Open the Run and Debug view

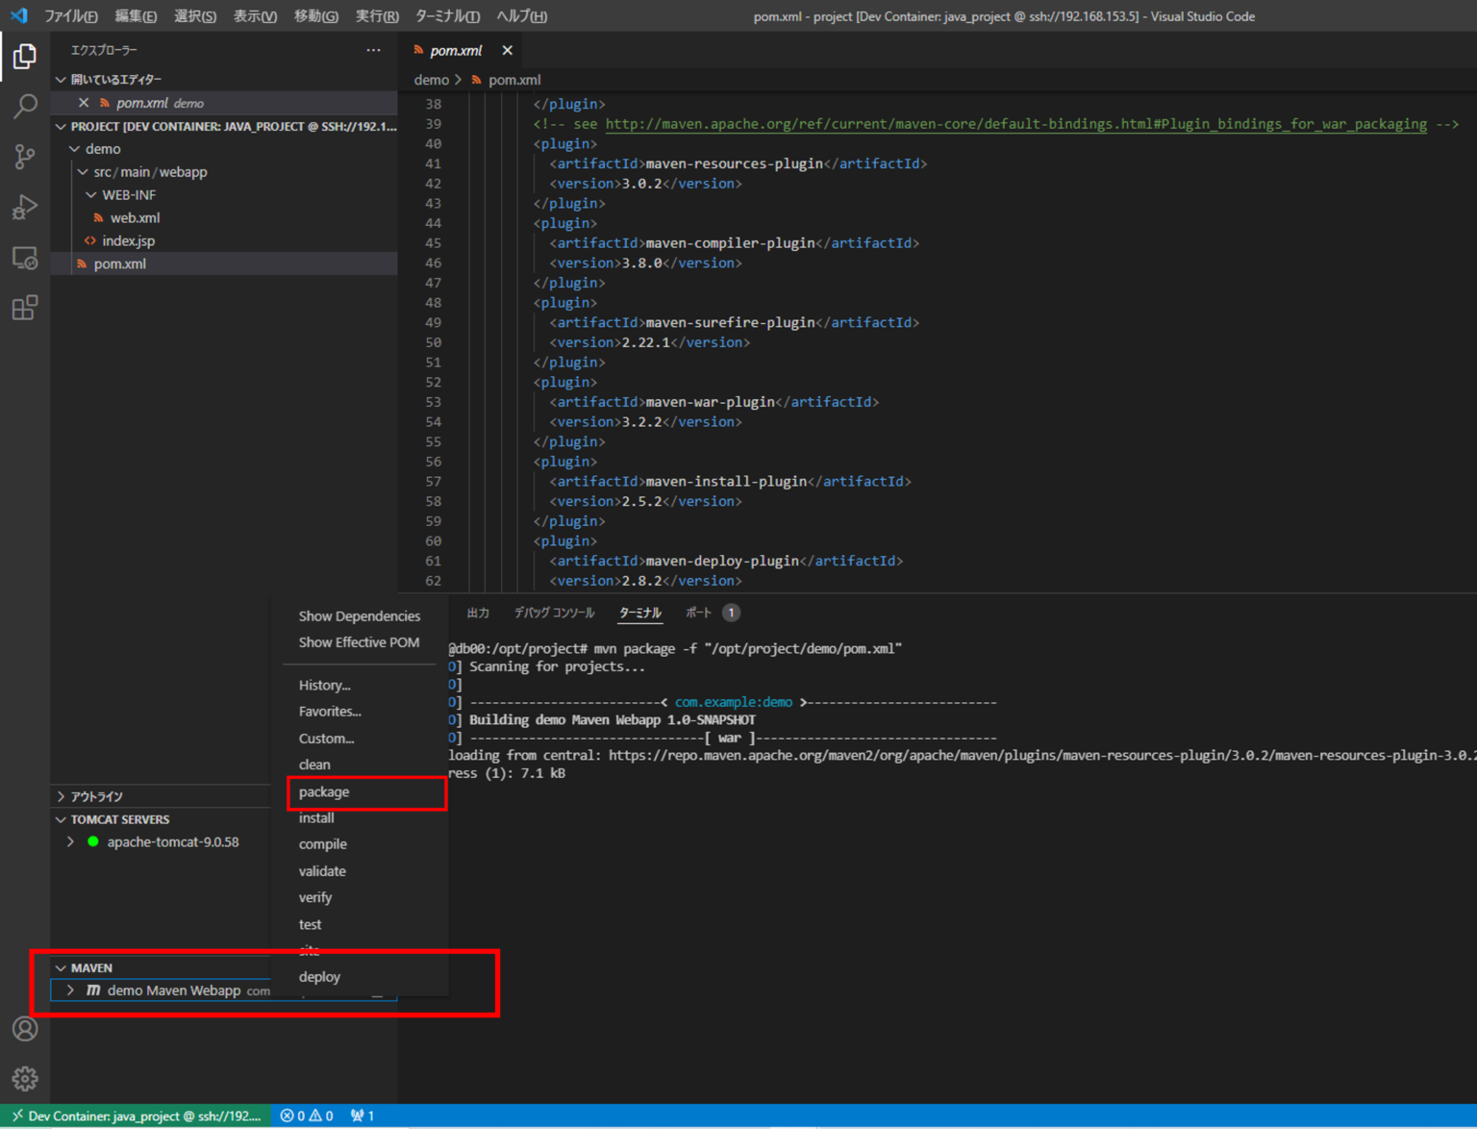click(24, 206)
